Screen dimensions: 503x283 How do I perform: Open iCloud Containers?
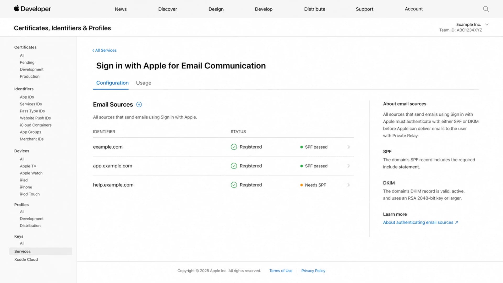tap(36, 125)
